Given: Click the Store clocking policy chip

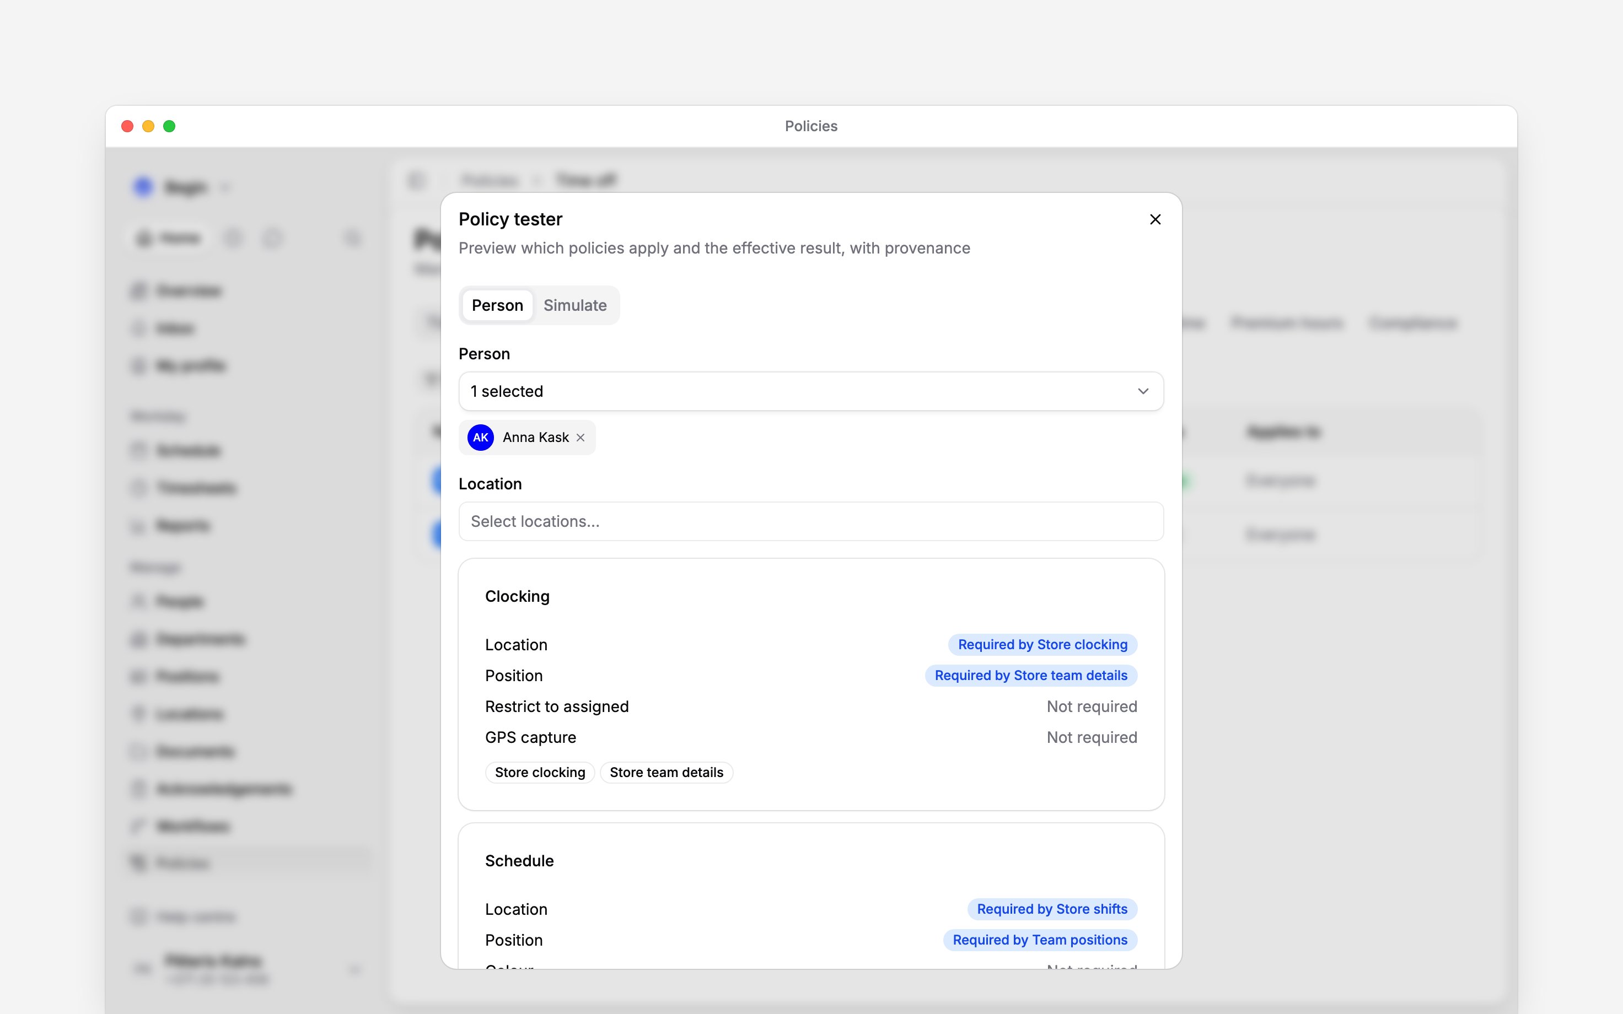Looking at the screenshot, I should (x=540, y=773).
